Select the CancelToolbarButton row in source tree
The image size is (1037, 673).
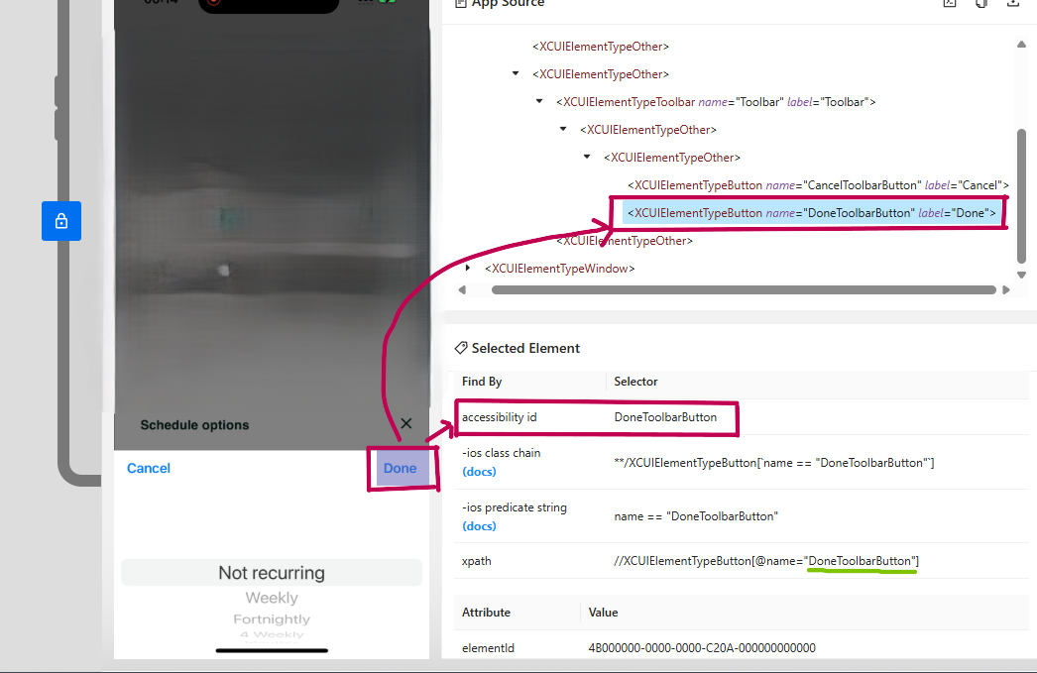pyautogui.click(x=818, y=185)
